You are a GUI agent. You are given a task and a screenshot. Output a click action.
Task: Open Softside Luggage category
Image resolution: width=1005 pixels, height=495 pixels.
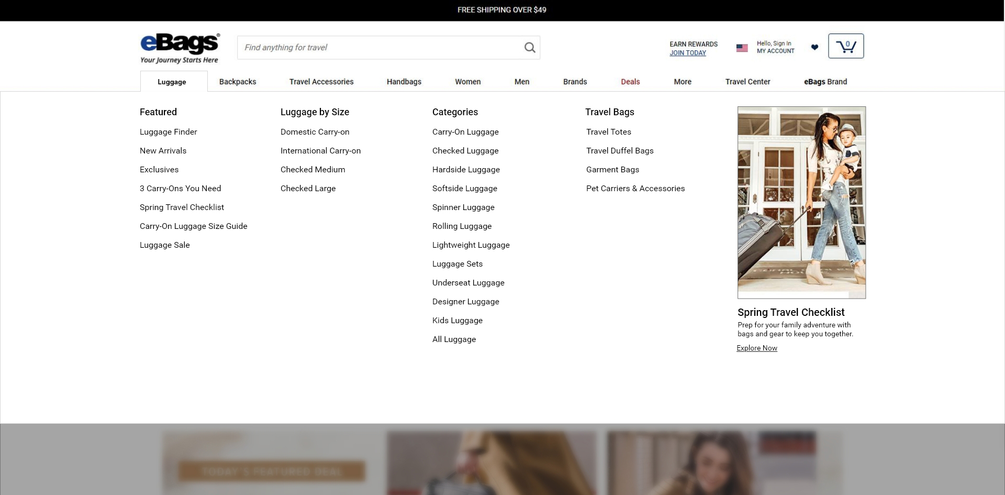click(x=465, y=189)
